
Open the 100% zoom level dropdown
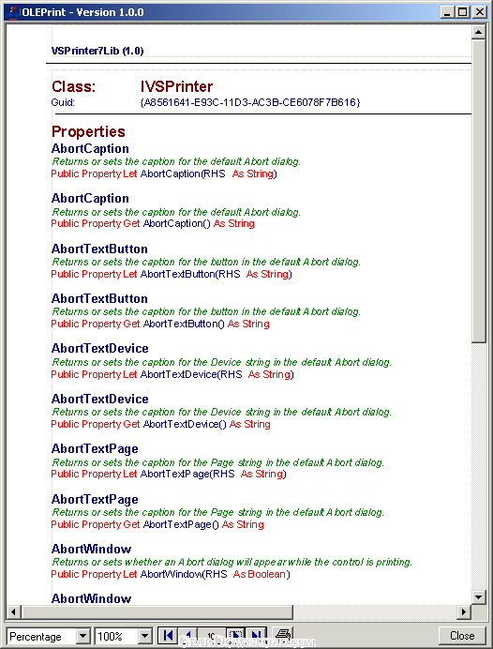click(144, 636)
